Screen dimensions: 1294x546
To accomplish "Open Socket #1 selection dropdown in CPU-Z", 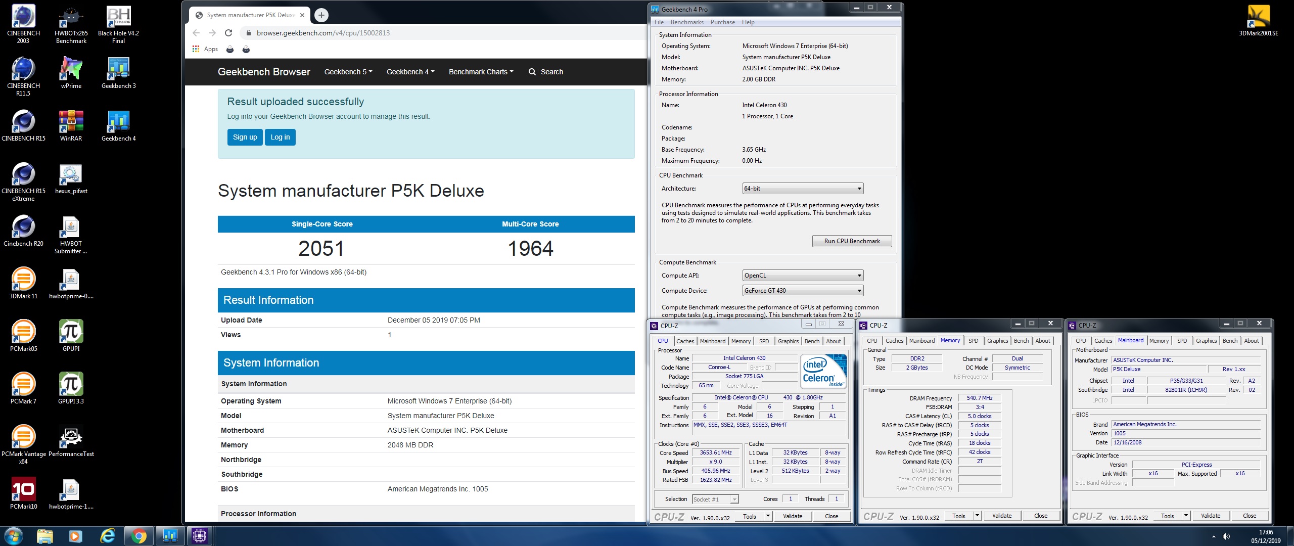I will coord(715,499).
